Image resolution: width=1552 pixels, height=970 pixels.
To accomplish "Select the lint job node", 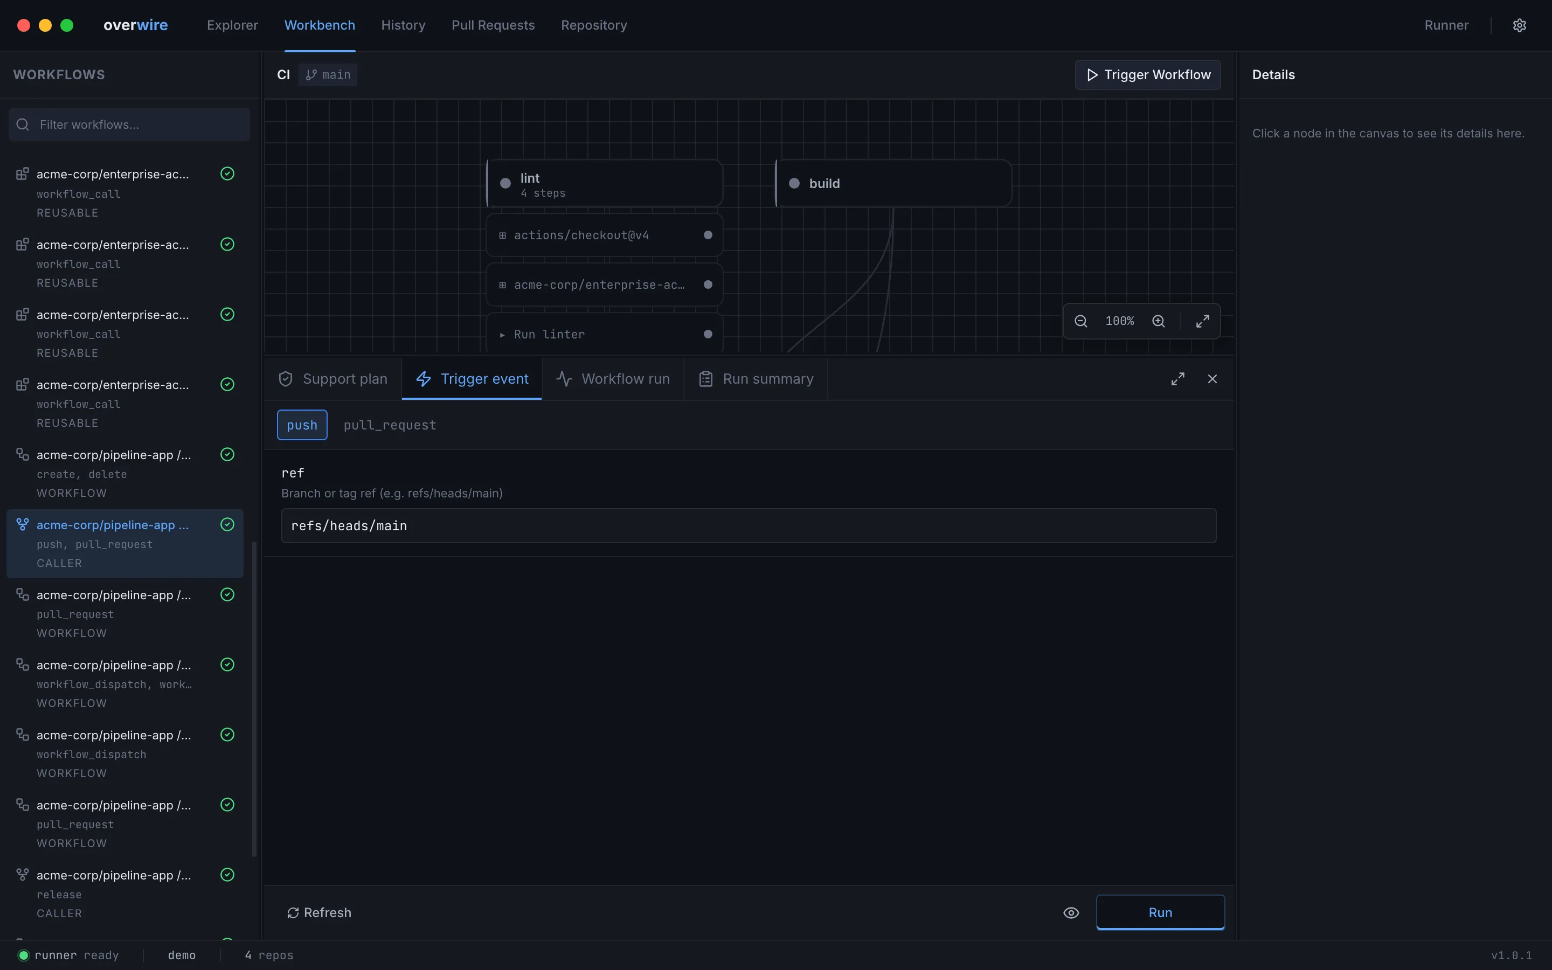I will coord(604,183).
